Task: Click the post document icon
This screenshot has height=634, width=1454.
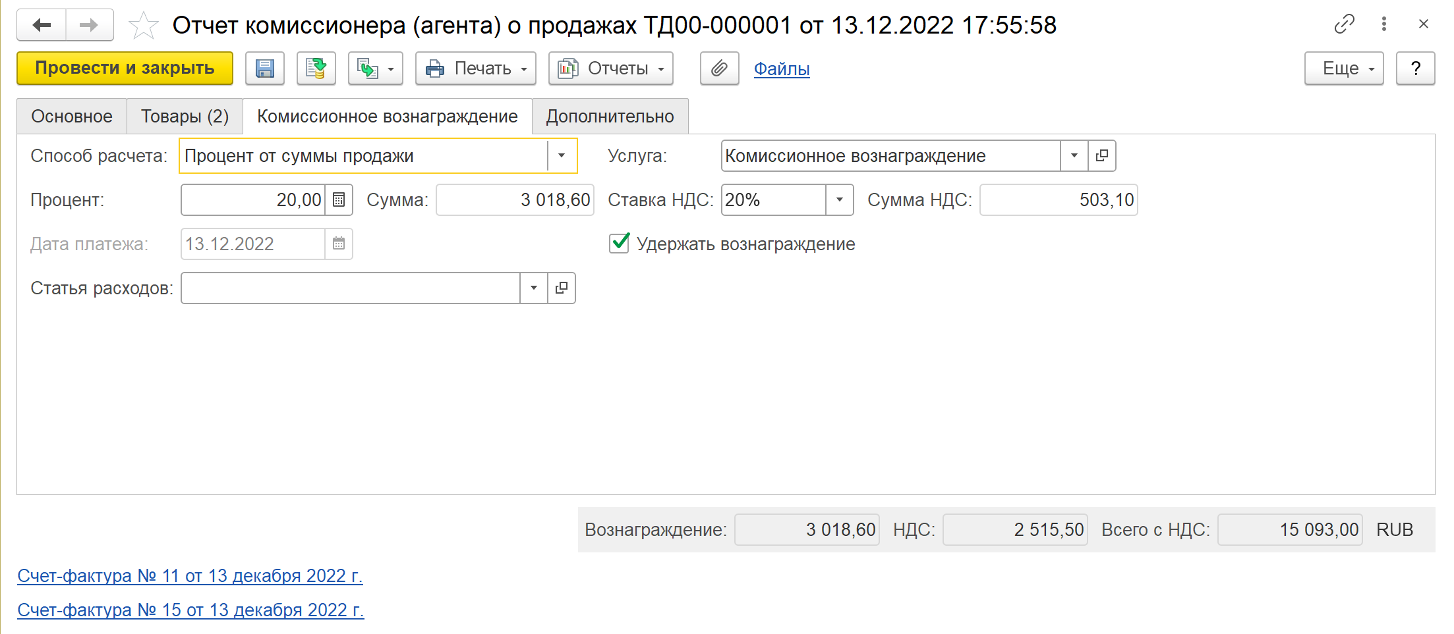Action: tap(316, 68)
